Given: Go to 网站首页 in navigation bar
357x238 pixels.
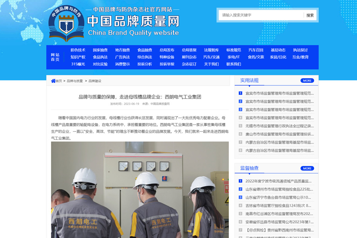Looking at the screenshot, I should click(x=55, y=57).
